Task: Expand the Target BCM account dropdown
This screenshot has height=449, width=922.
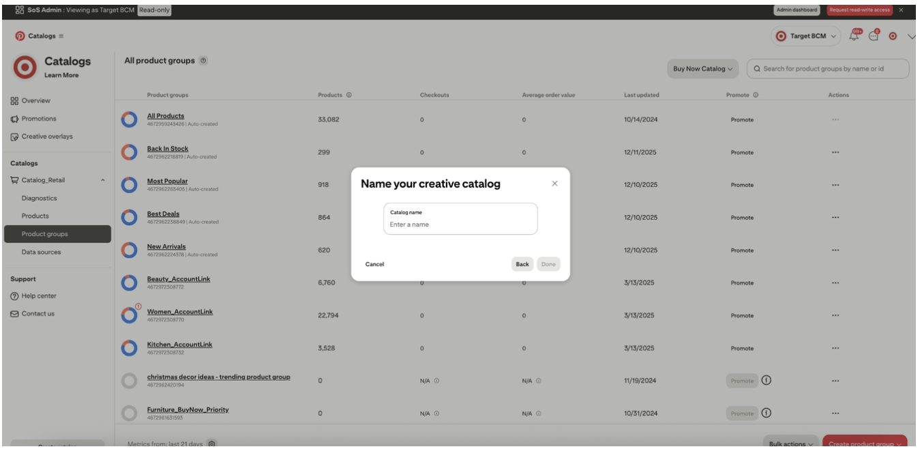Action: (807, 36)
